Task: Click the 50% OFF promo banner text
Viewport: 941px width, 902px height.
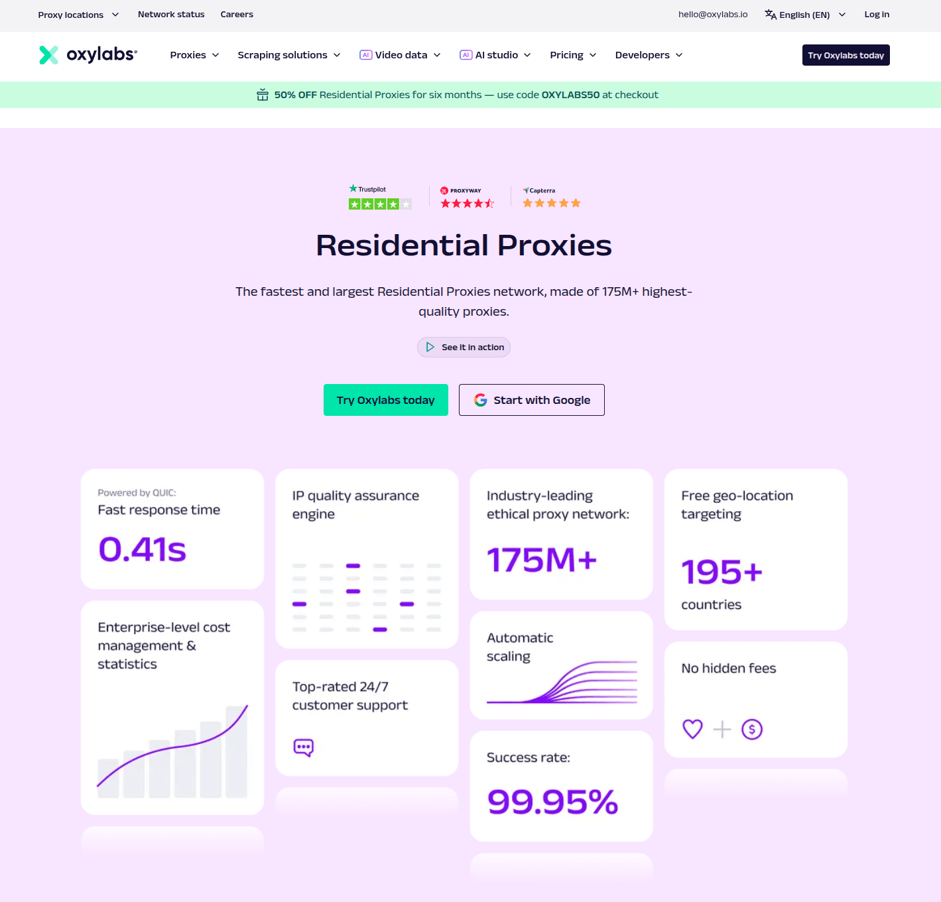Action: pyautogui.click(x=466, y=95)
